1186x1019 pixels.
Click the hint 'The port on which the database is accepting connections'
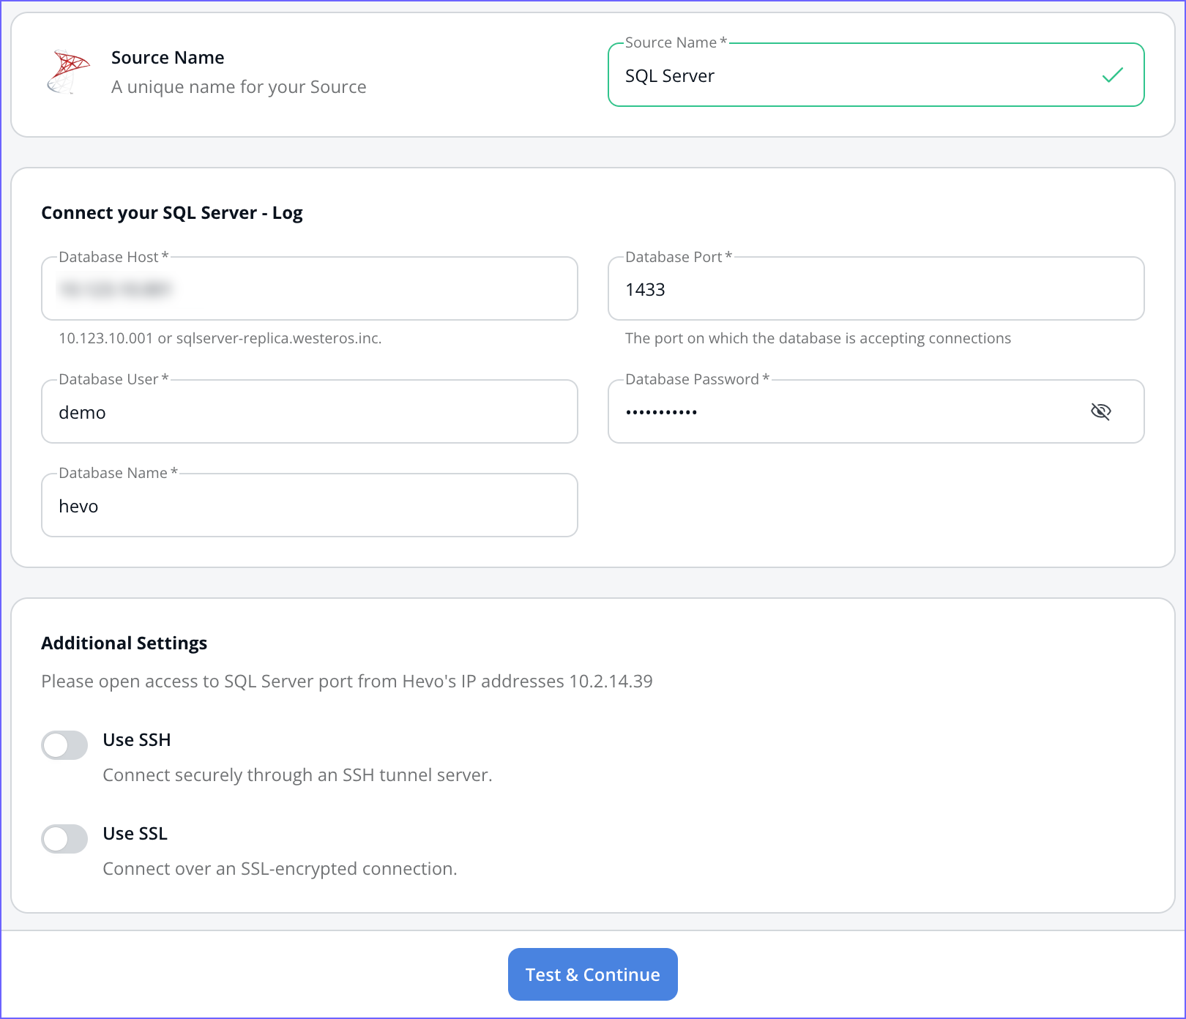(x=818, y=338)
